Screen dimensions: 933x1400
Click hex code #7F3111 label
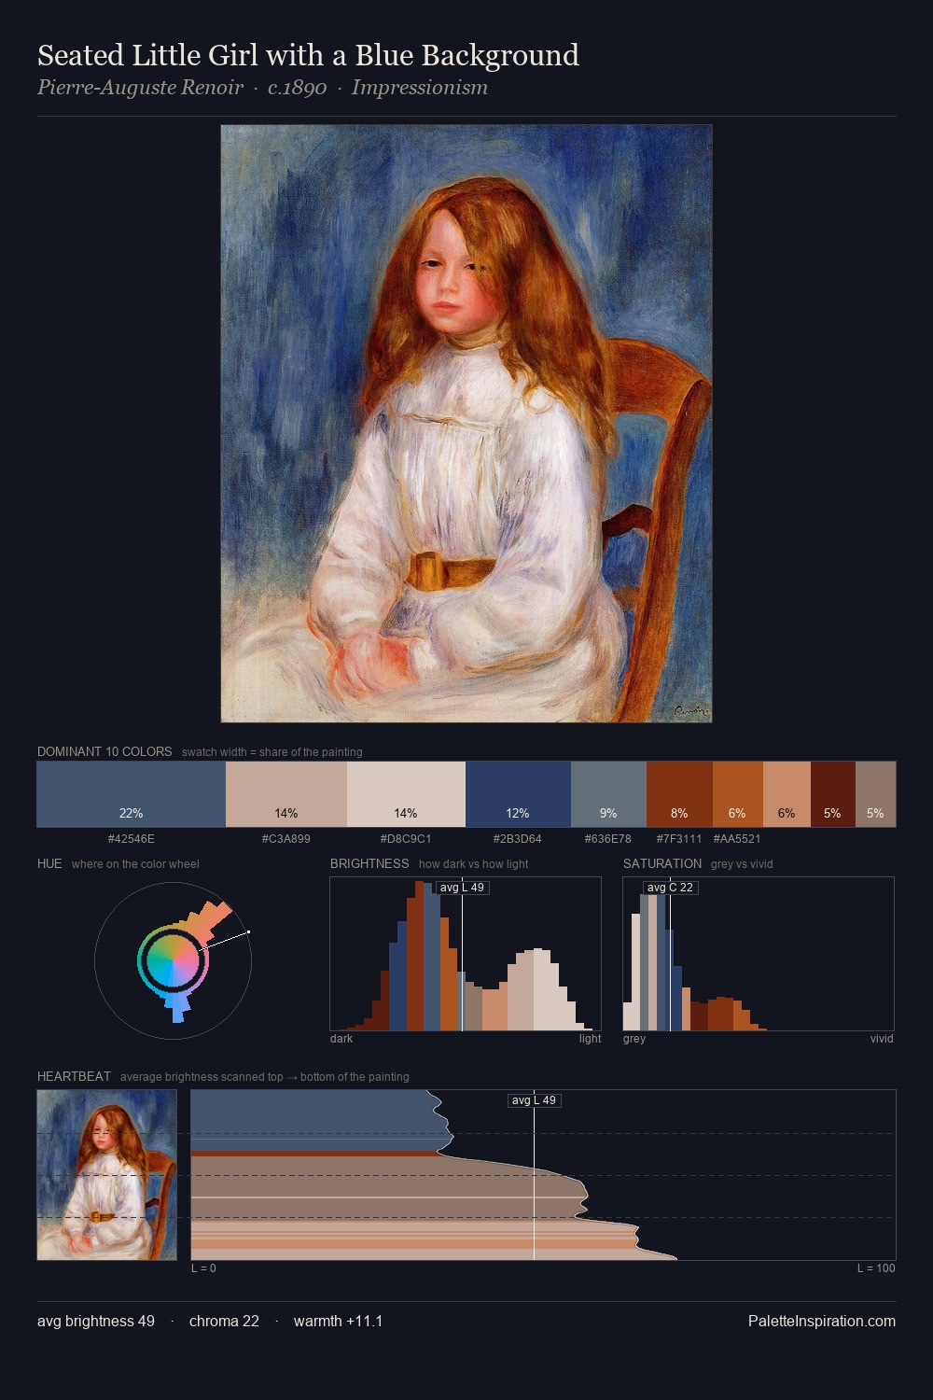click(679, 839)
